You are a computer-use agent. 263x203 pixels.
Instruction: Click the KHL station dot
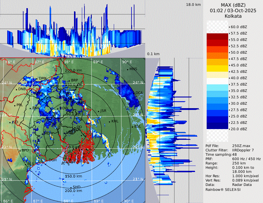coord(110,122)
